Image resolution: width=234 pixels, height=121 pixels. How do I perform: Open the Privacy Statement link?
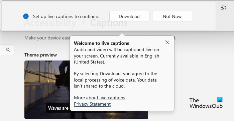[92, 104]
